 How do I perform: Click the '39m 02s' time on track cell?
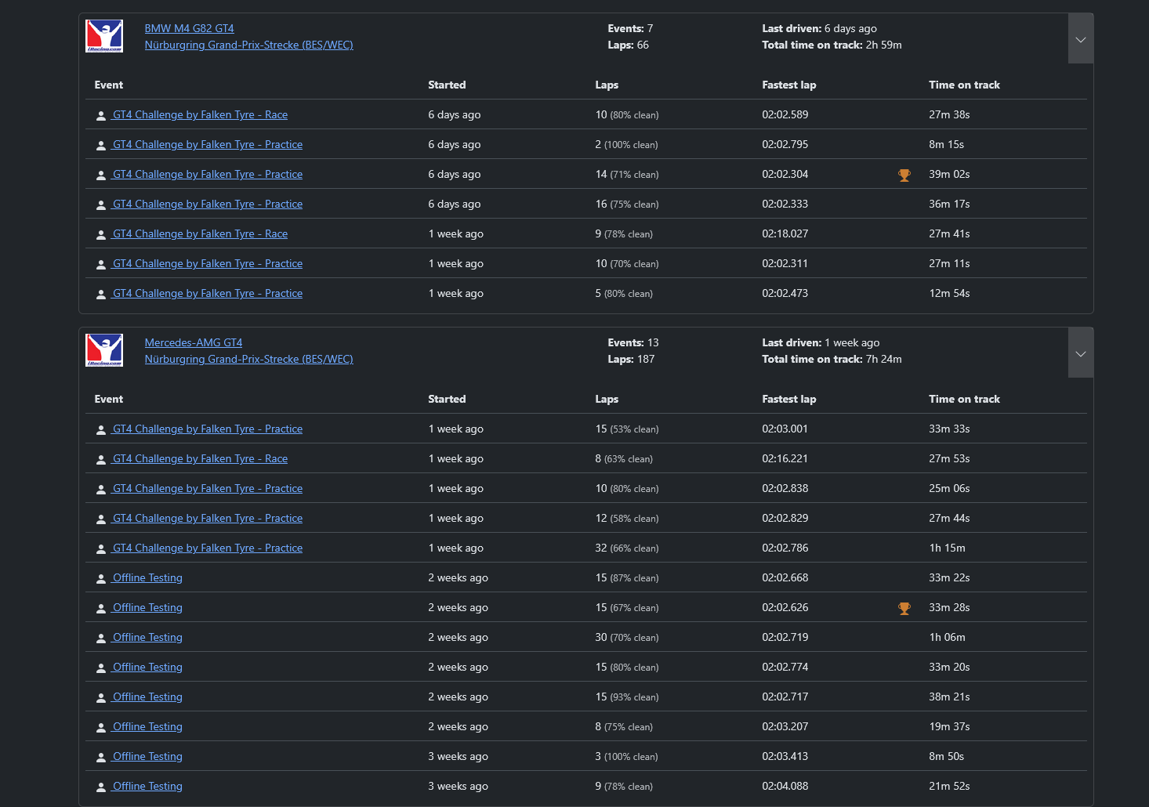(x=950, y=174)
